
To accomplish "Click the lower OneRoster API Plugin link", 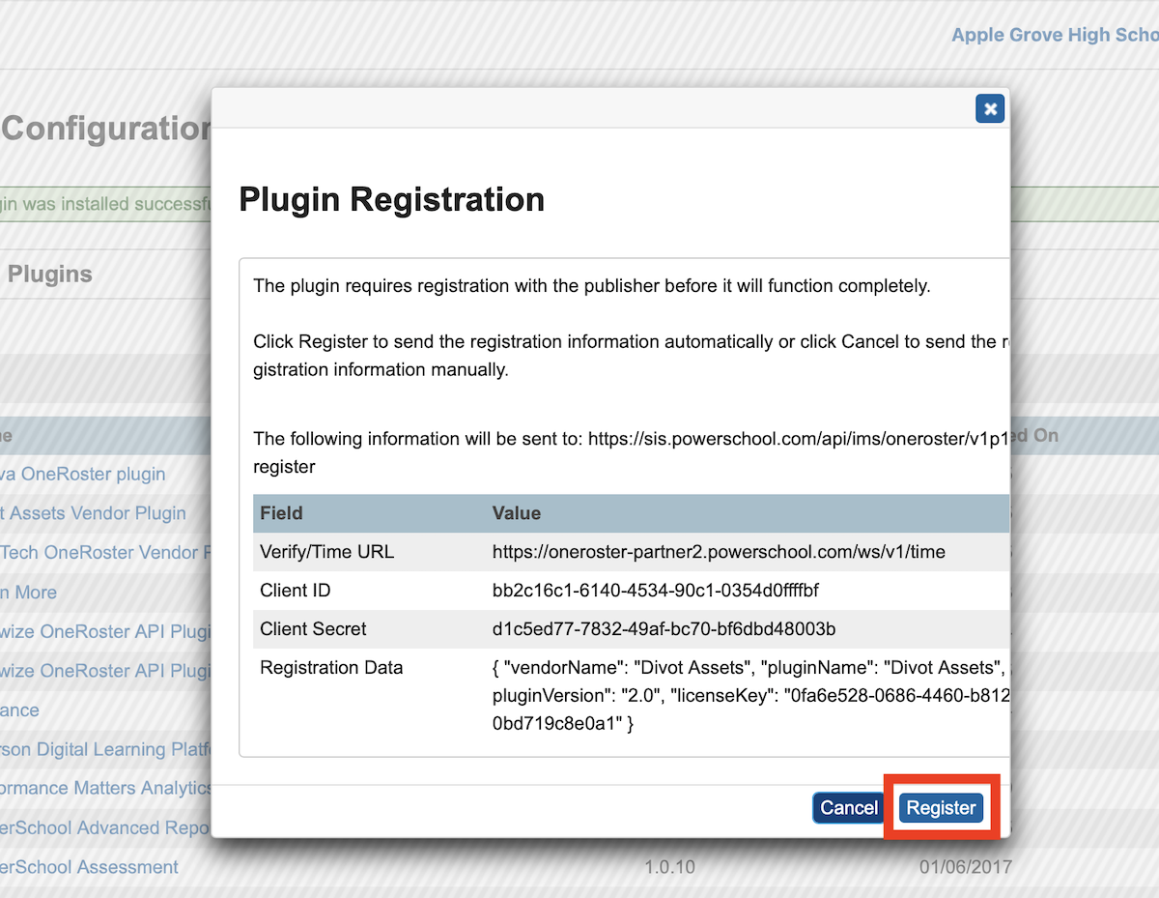I will [x=106, y=671].
